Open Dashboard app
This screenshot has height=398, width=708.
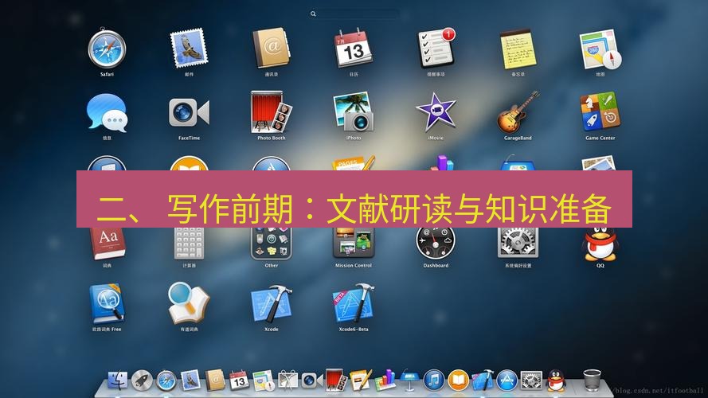436,244
